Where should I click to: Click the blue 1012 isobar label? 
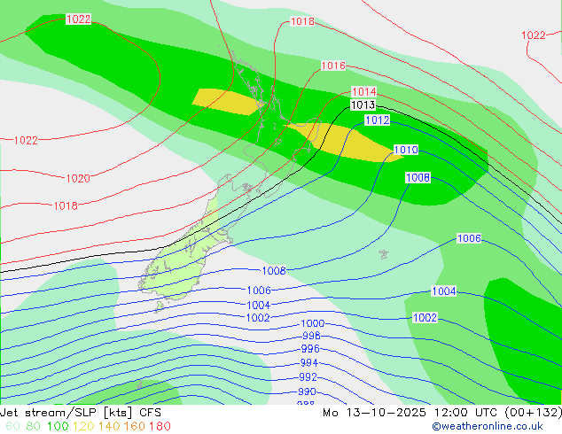(x=377, y=120)
